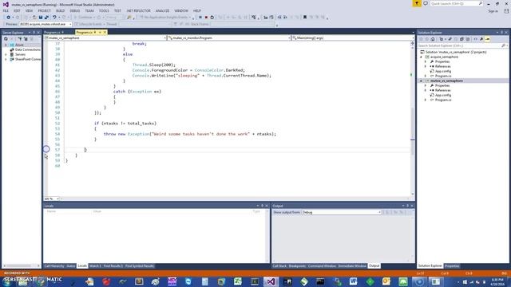Switch to the bottom Properties tab
Image resolution: width=511 pixels, height=287 pixels.
pyautogui.click(x=452, y=265)
